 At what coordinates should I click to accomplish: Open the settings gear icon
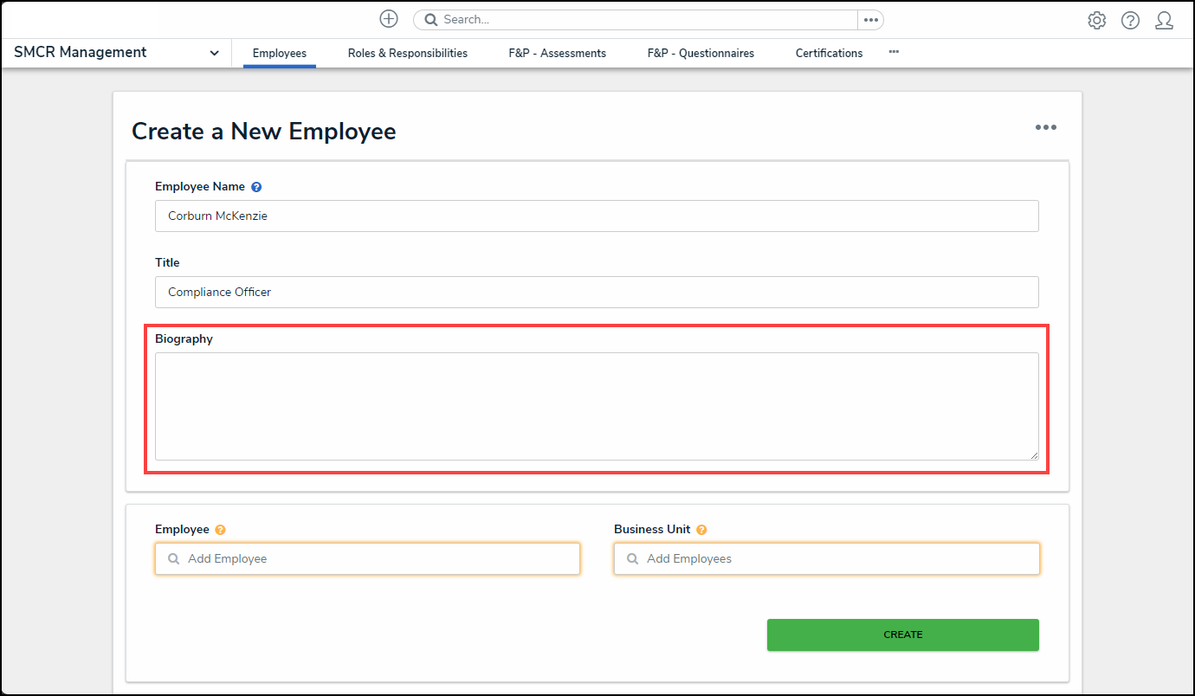[x=1096, y=21]
